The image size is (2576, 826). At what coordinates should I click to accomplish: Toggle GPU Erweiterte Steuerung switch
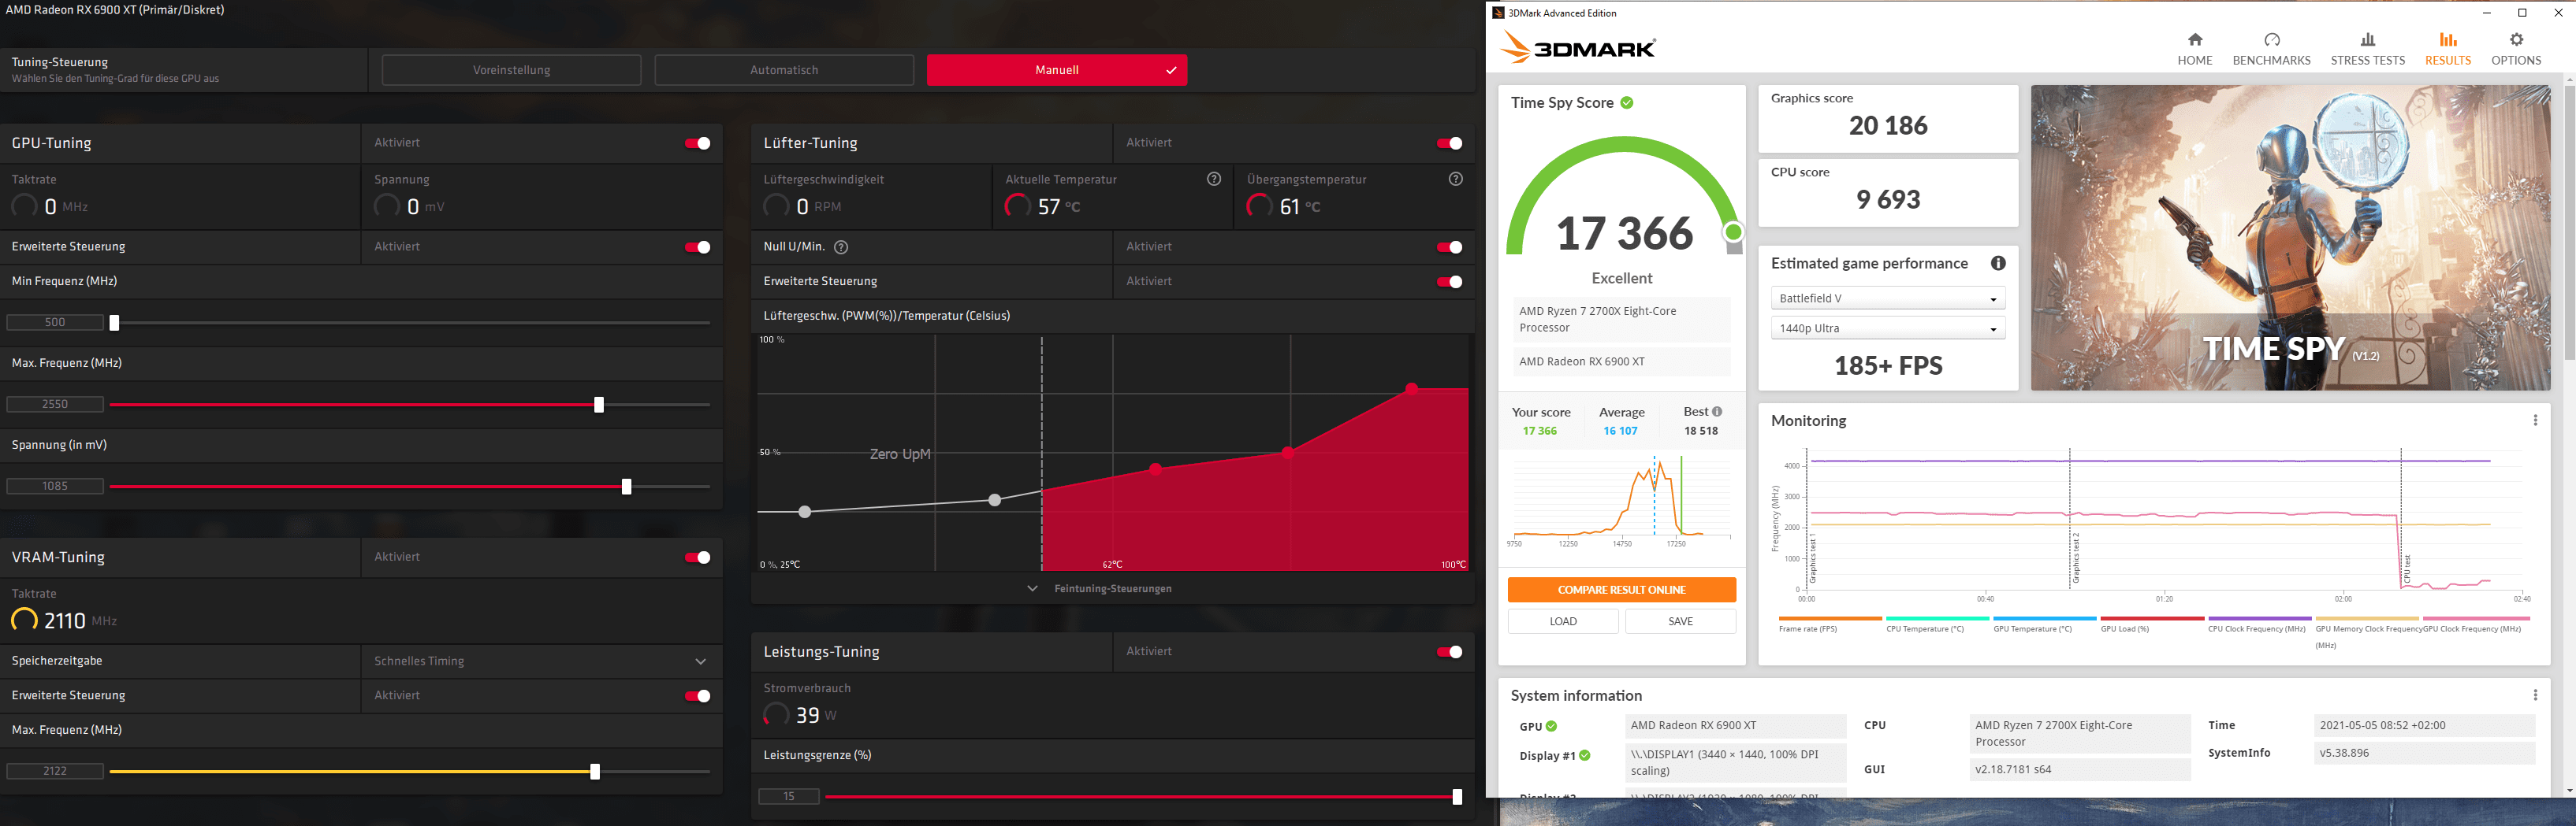coord(697,246)
